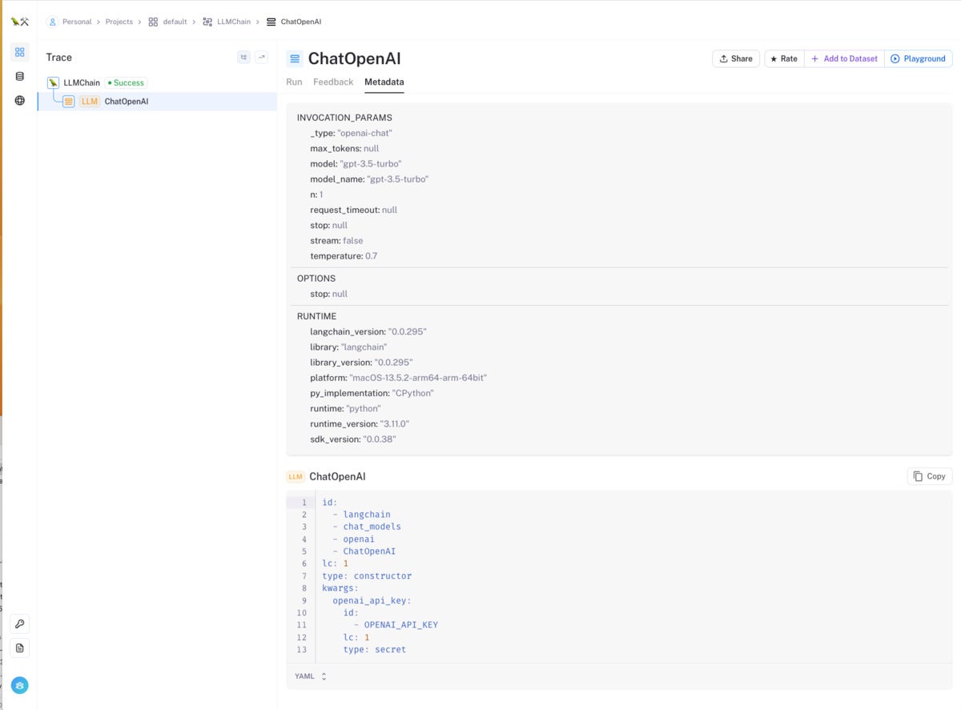The height and width of the screenshot is (710, 961).
Task: Switch to the Run tab
Action: [294, 82]
